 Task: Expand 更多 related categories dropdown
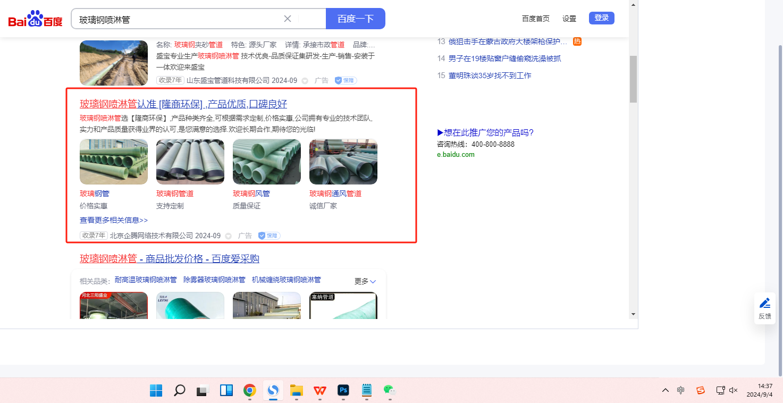click(365, 281)
